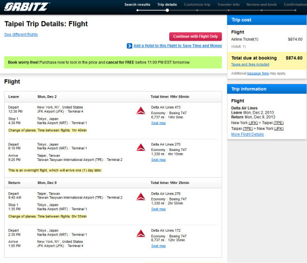
Task: View Seat map for Delta 172
Action: click(x=159, y=246)
